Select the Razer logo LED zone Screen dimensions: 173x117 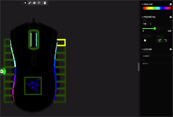33,86
